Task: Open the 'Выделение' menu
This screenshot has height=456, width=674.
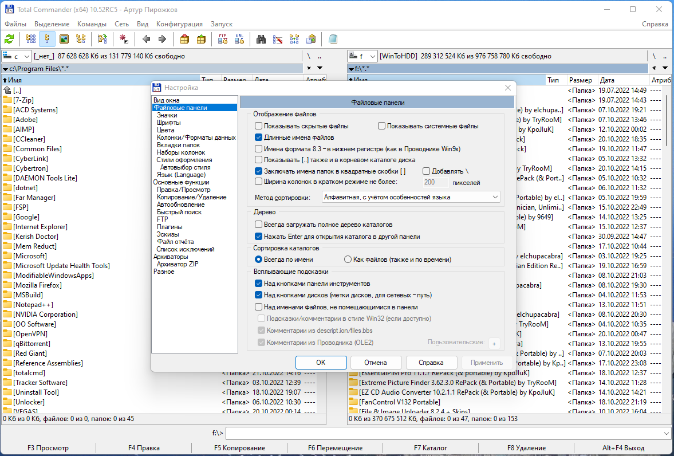Action: 52,24
